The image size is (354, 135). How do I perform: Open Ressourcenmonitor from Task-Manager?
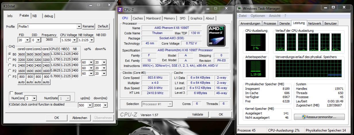(319, 117)
